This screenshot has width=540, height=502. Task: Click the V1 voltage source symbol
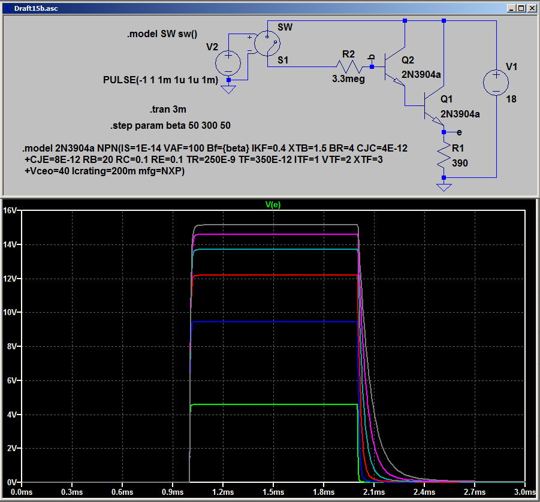click(x=496, y=83)
